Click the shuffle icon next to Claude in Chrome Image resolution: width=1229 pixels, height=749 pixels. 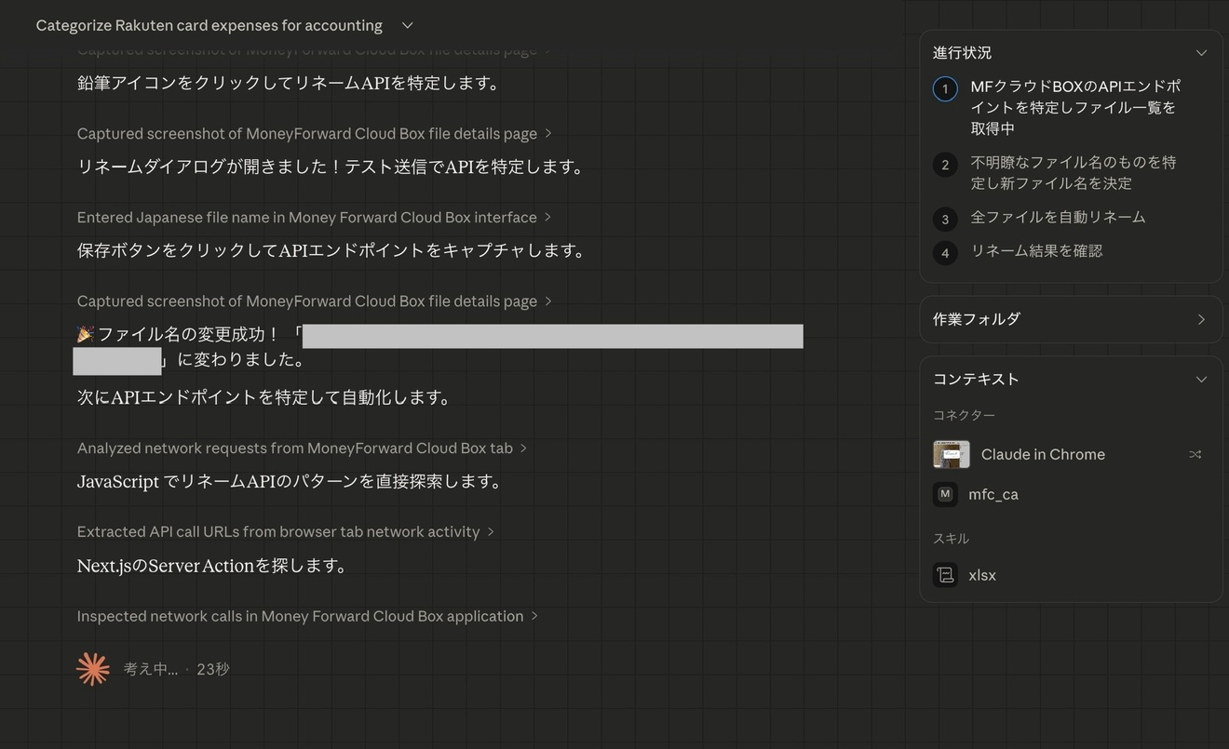click(x=1195, y=454)
